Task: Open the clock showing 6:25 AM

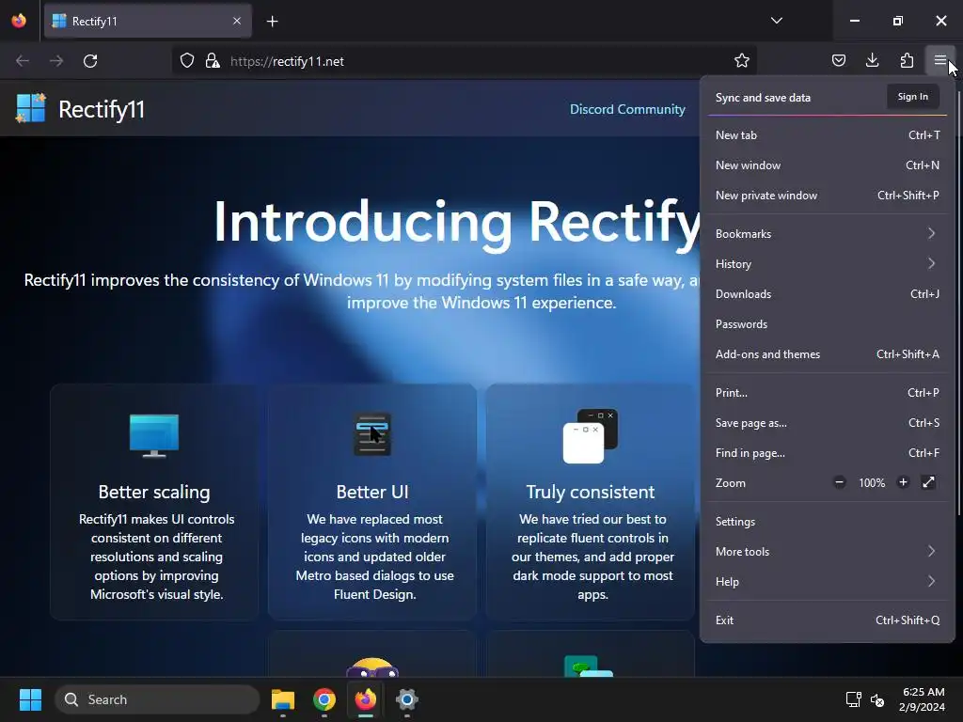Action: pos(923,699)
